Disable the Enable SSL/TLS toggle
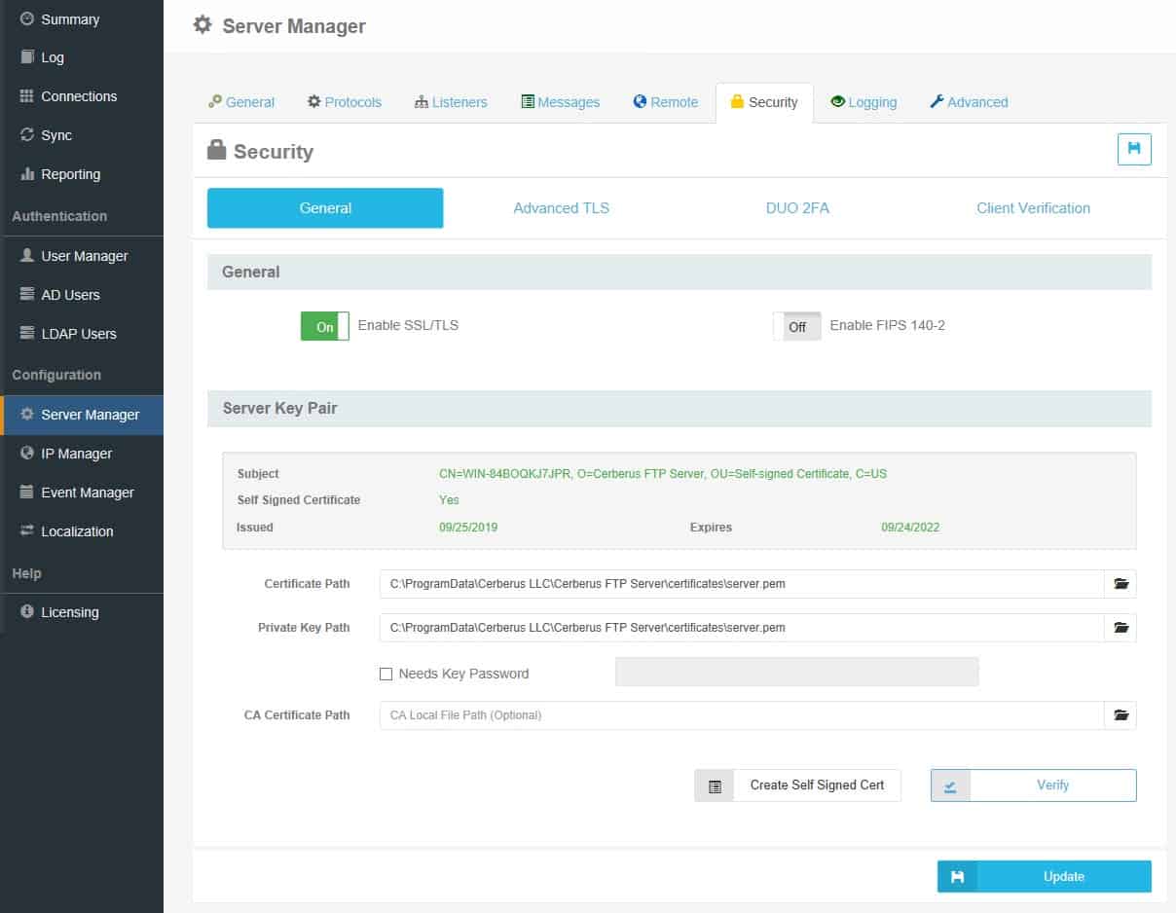 [x=324, y=326]
